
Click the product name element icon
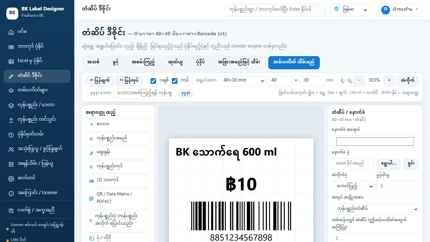coord(92,139)
